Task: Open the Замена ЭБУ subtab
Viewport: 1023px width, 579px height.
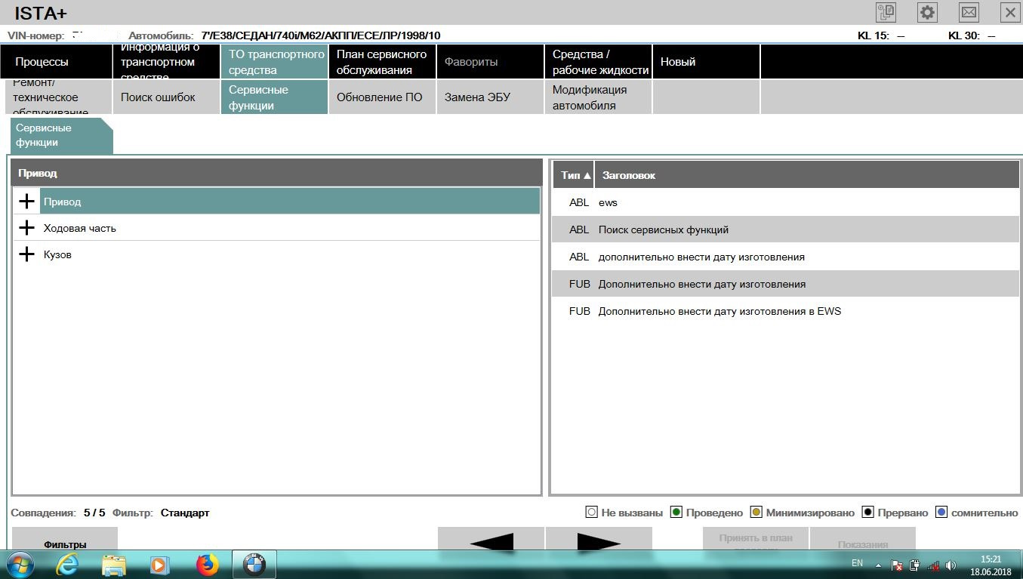Action: 490,97
